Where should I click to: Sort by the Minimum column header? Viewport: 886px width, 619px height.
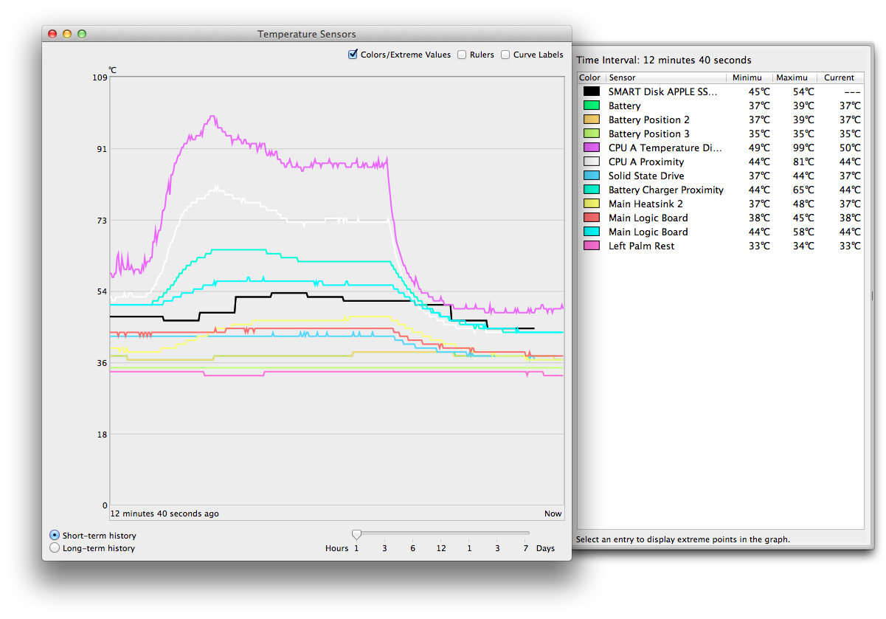pos(749,77)
